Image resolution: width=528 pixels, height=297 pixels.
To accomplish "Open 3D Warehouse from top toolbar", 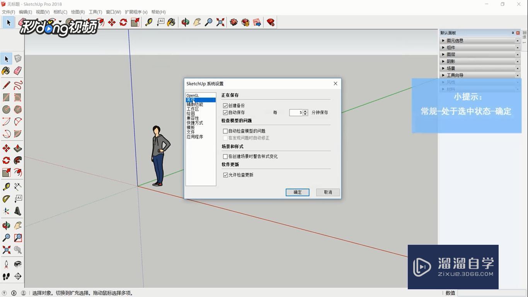I will (234, 22).
